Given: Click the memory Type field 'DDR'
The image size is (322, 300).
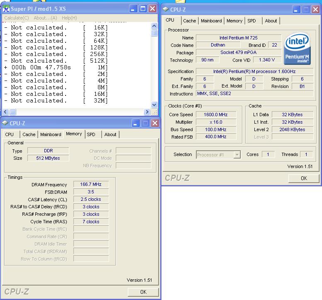Looking at the screenshot, I should pos(48,151).
